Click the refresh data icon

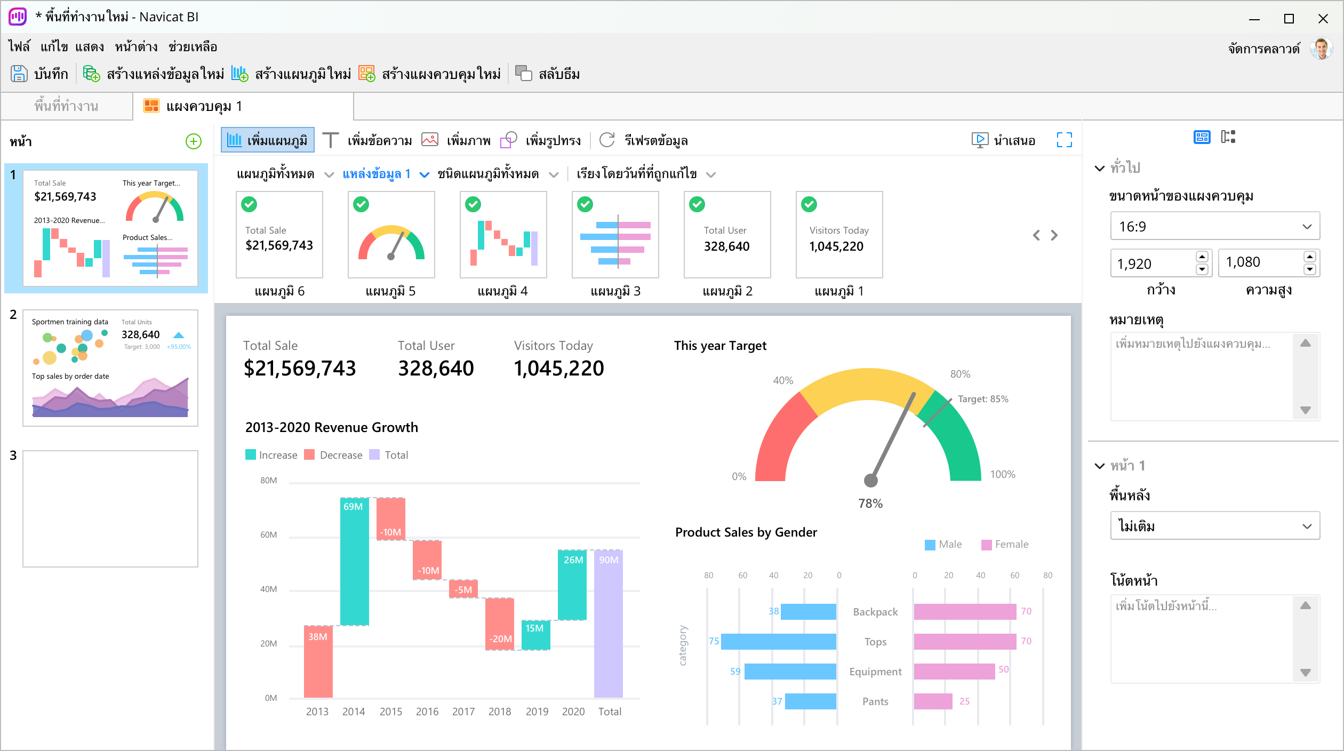click(607, 140)
